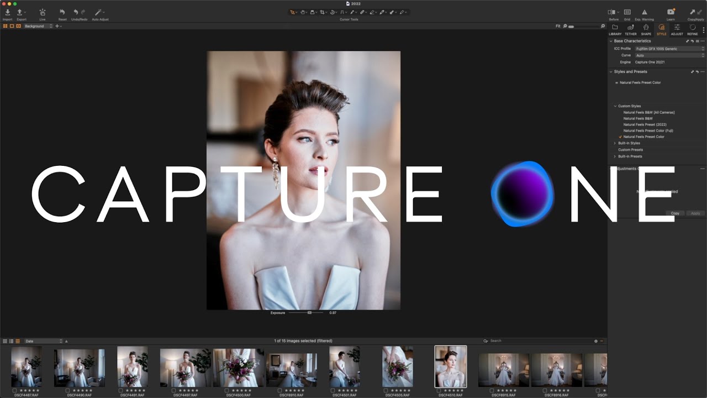707x398 pixels.
Task: Start Live view capture
Action: point(42,12)
